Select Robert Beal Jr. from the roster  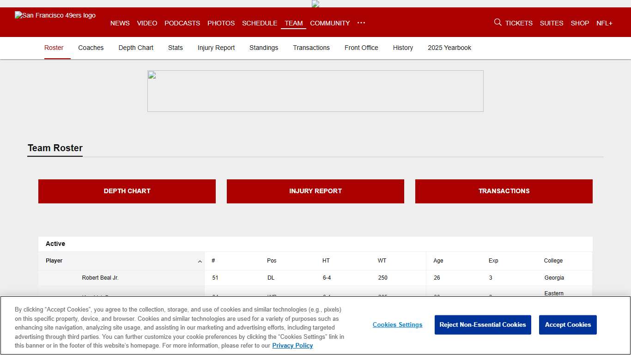point(100,277)
